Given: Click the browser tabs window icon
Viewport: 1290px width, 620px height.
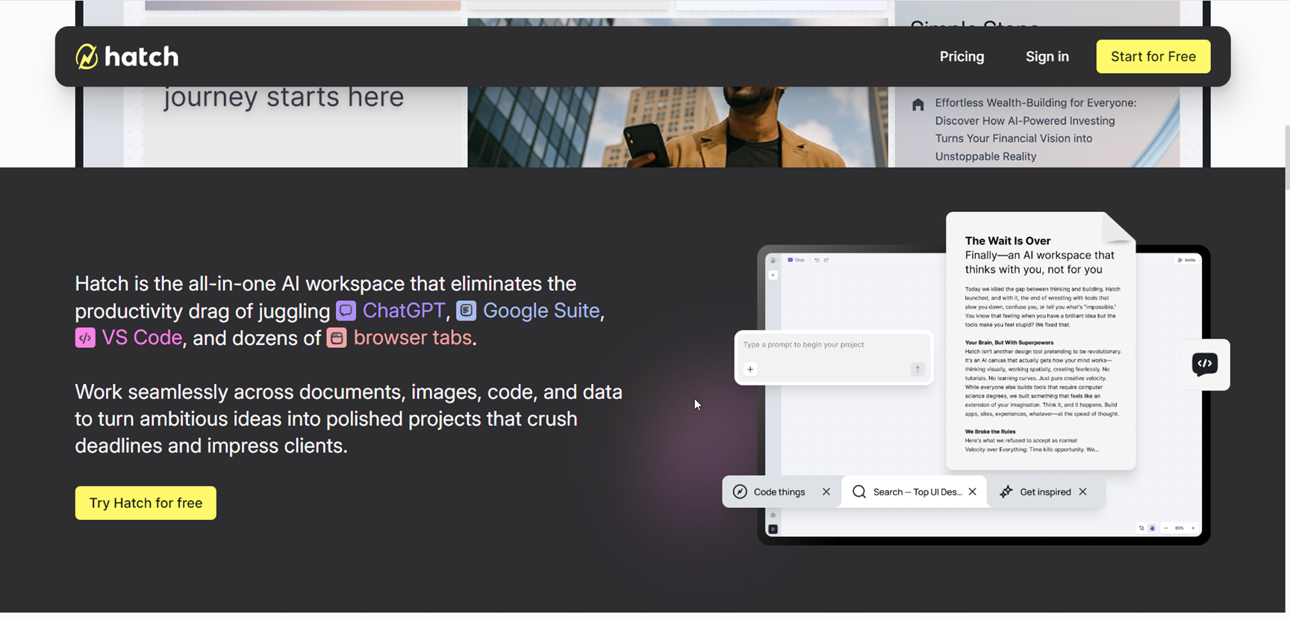Looking at the screenshot, I should pyautogui.click(x=337, y=338).
